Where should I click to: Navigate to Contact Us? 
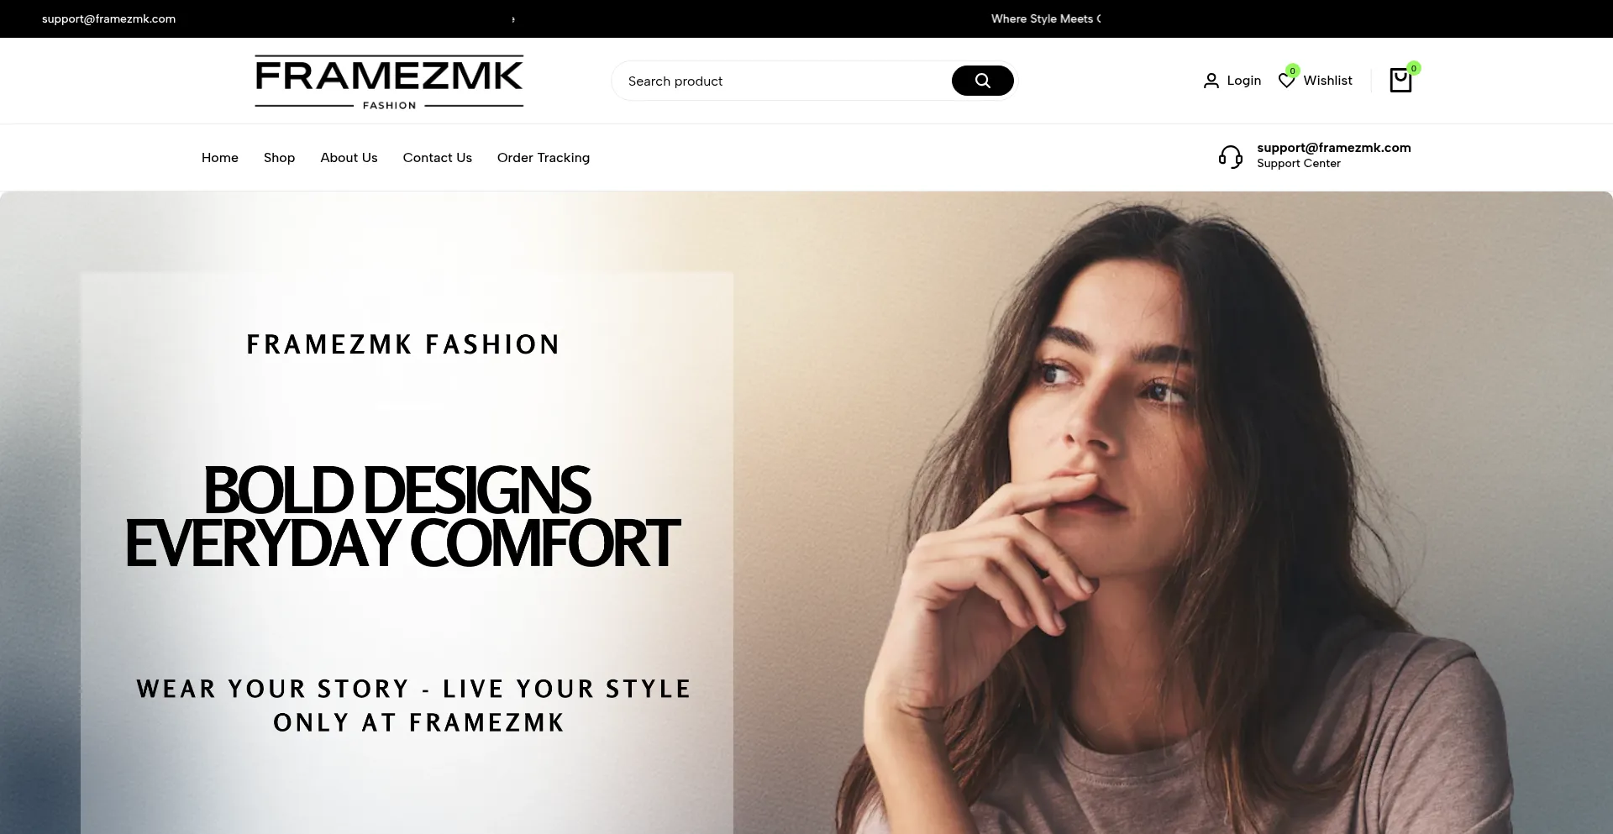click(x=437, y=158)
